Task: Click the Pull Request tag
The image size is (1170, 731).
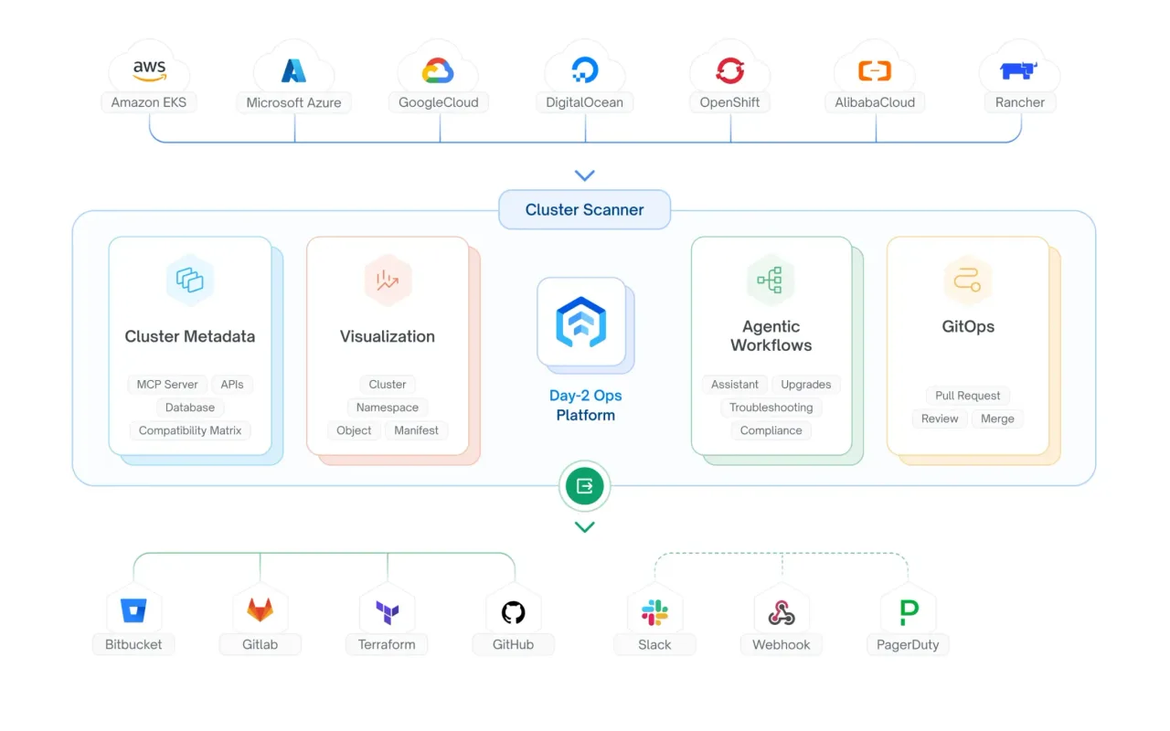Action: (968, 396)
